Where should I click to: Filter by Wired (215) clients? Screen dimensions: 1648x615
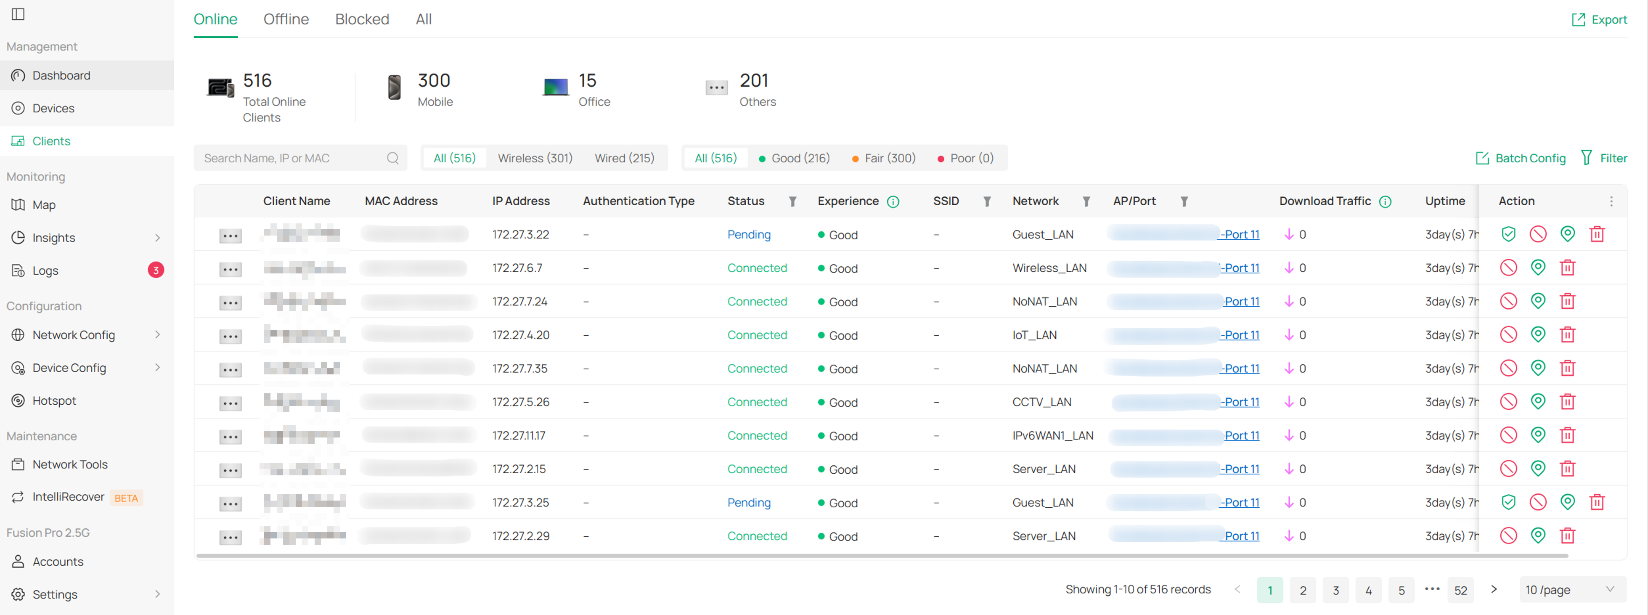(624, 158)
